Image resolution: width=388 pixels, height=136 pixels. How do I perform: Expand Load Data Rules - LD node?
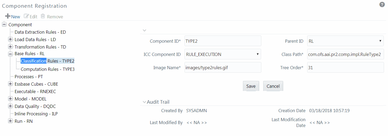coord(10,39)
